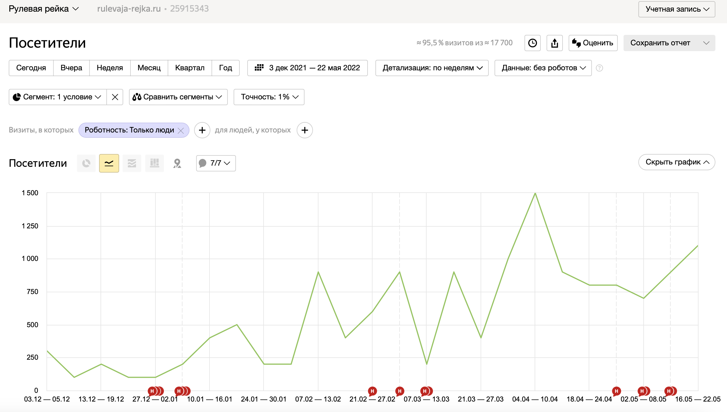Select the Квартал period tab
The image size is (727, 412).
(x=190, y=68)
